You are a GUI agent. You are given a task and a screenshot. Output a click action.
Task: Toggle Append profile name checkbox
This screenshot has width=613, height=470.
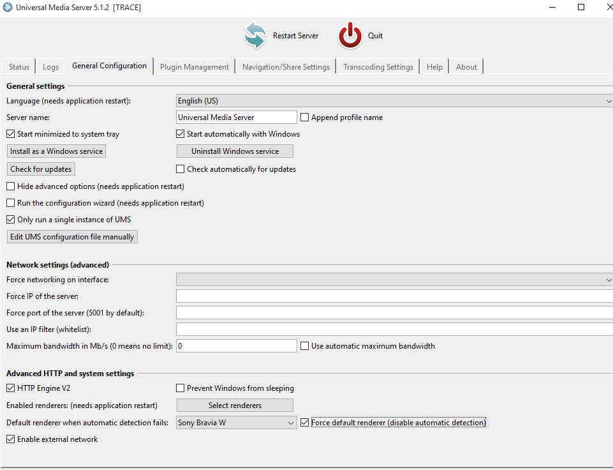tap(304, 117)
